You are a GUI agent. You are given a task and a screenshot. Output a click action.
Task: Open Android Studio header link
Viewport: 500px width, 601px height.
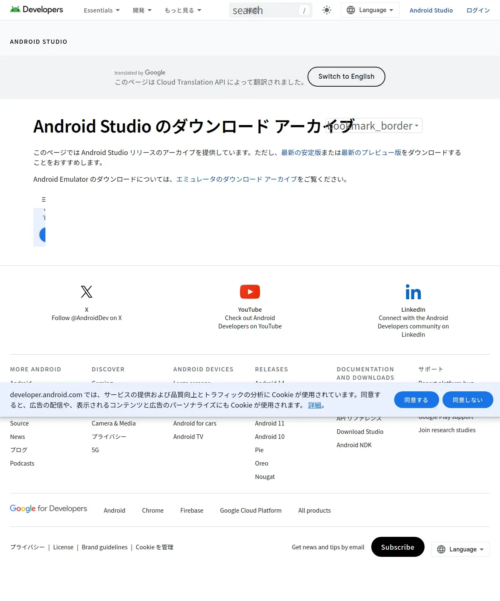pos(431,10)
